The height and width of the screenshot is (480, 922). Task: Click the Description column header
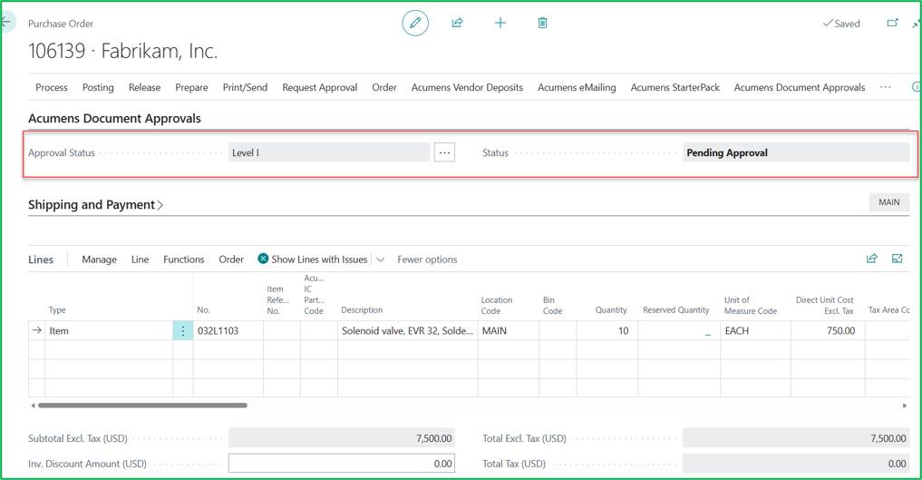coord(362,310)
